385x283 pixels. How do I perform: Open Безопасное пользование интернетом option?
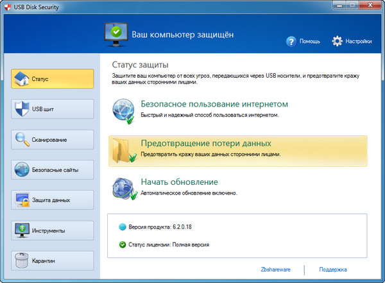pos(214,104)
